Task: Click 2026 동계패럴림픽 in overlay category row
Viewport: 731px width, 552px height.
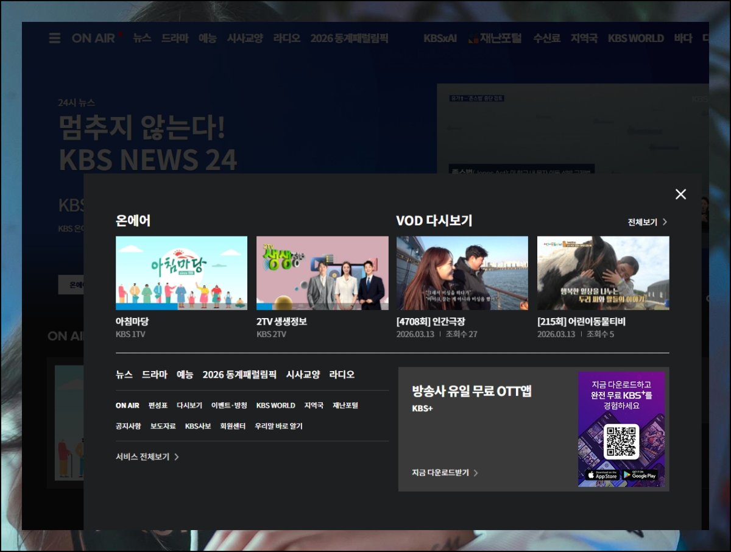Action: point(239,375)
